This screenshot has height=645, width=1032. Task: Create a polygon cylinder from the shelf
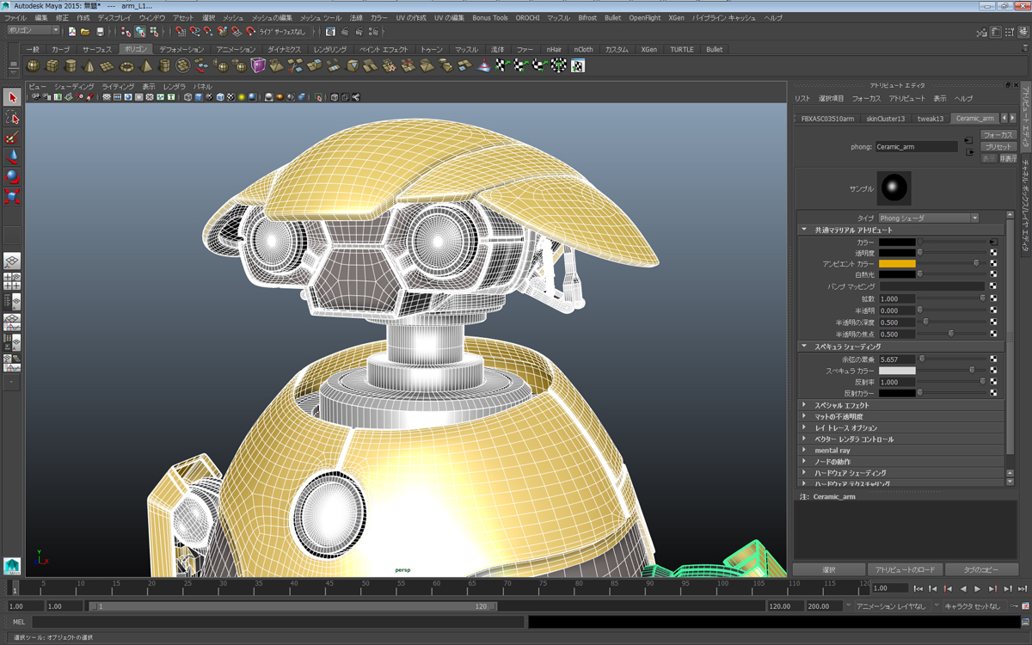[x=71, y=66]
